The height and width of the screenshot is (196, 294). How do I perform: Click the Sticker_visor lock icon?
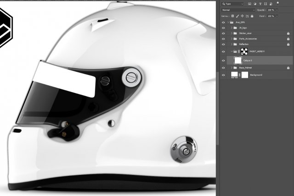coord(288,33)
